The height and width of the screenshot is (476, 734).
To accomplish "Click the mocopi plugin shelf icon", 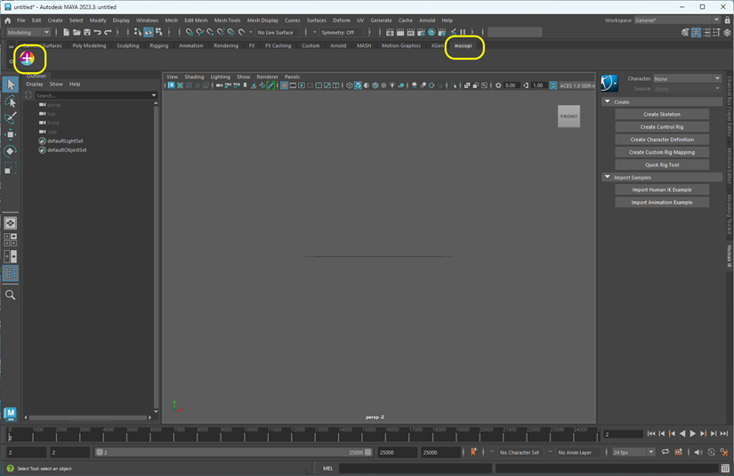I will click(x=28, y=60).
